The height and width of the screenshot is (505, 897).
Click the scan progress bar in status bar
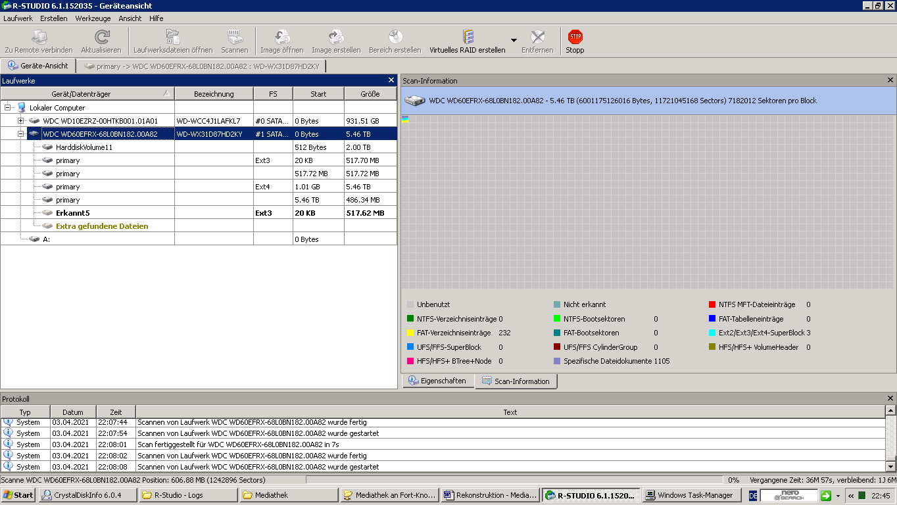pyautogui.click(x=514, y=480)
